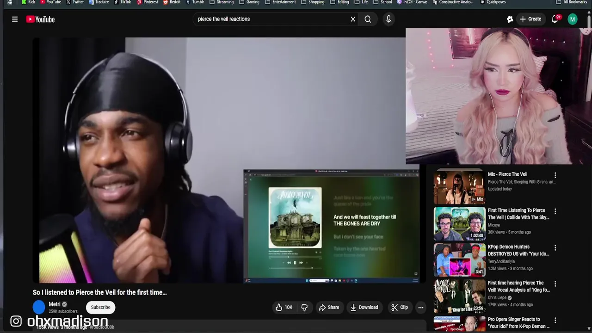Open 'Mix - Pierce The Veil' title
The width and height of the screenshot is (592, 333).
pos(507,174)
